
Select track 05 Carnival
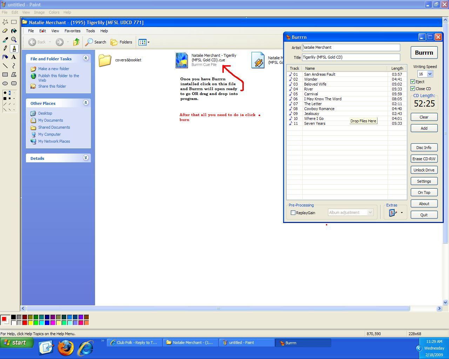pos(347,94)
